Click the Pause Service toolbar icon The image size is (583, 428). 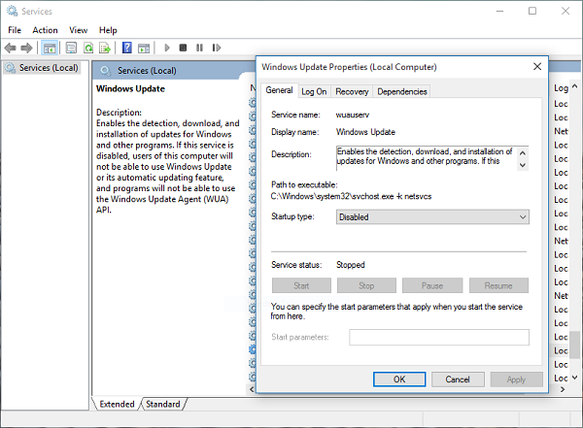pos(199,48)
